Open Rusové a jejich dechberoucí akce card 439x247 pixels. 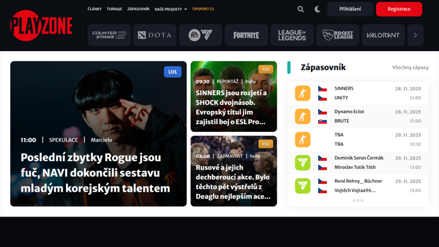(x=234, y=171)
